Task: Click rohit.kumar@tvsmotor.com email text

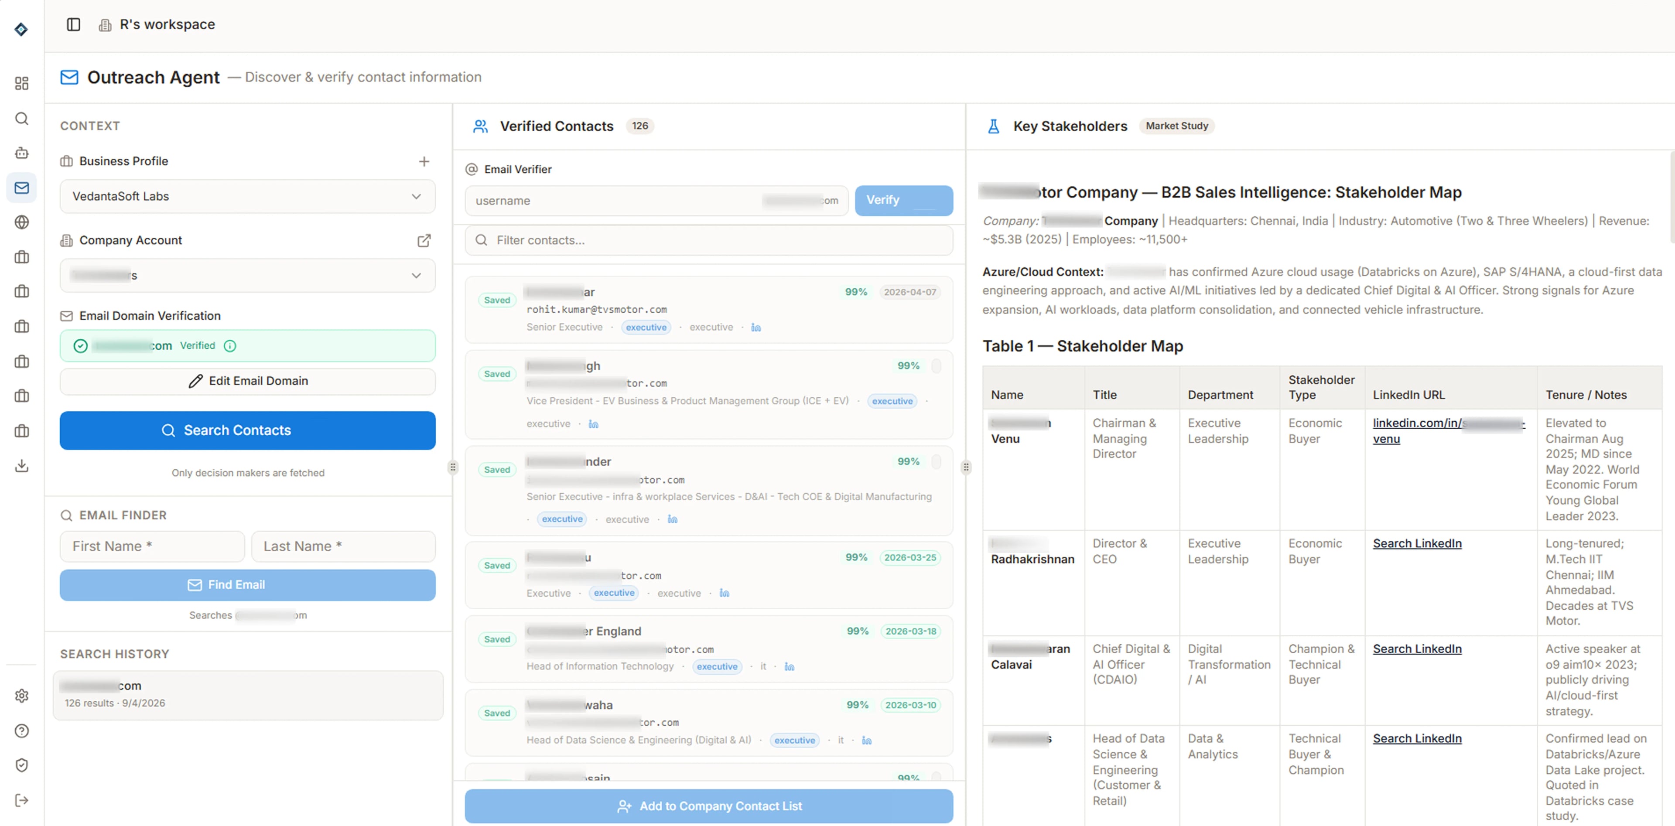Action: 596,310
